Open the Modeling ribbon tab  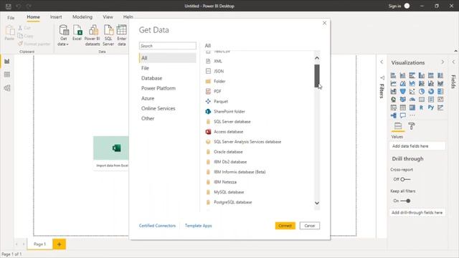(82, 17)
